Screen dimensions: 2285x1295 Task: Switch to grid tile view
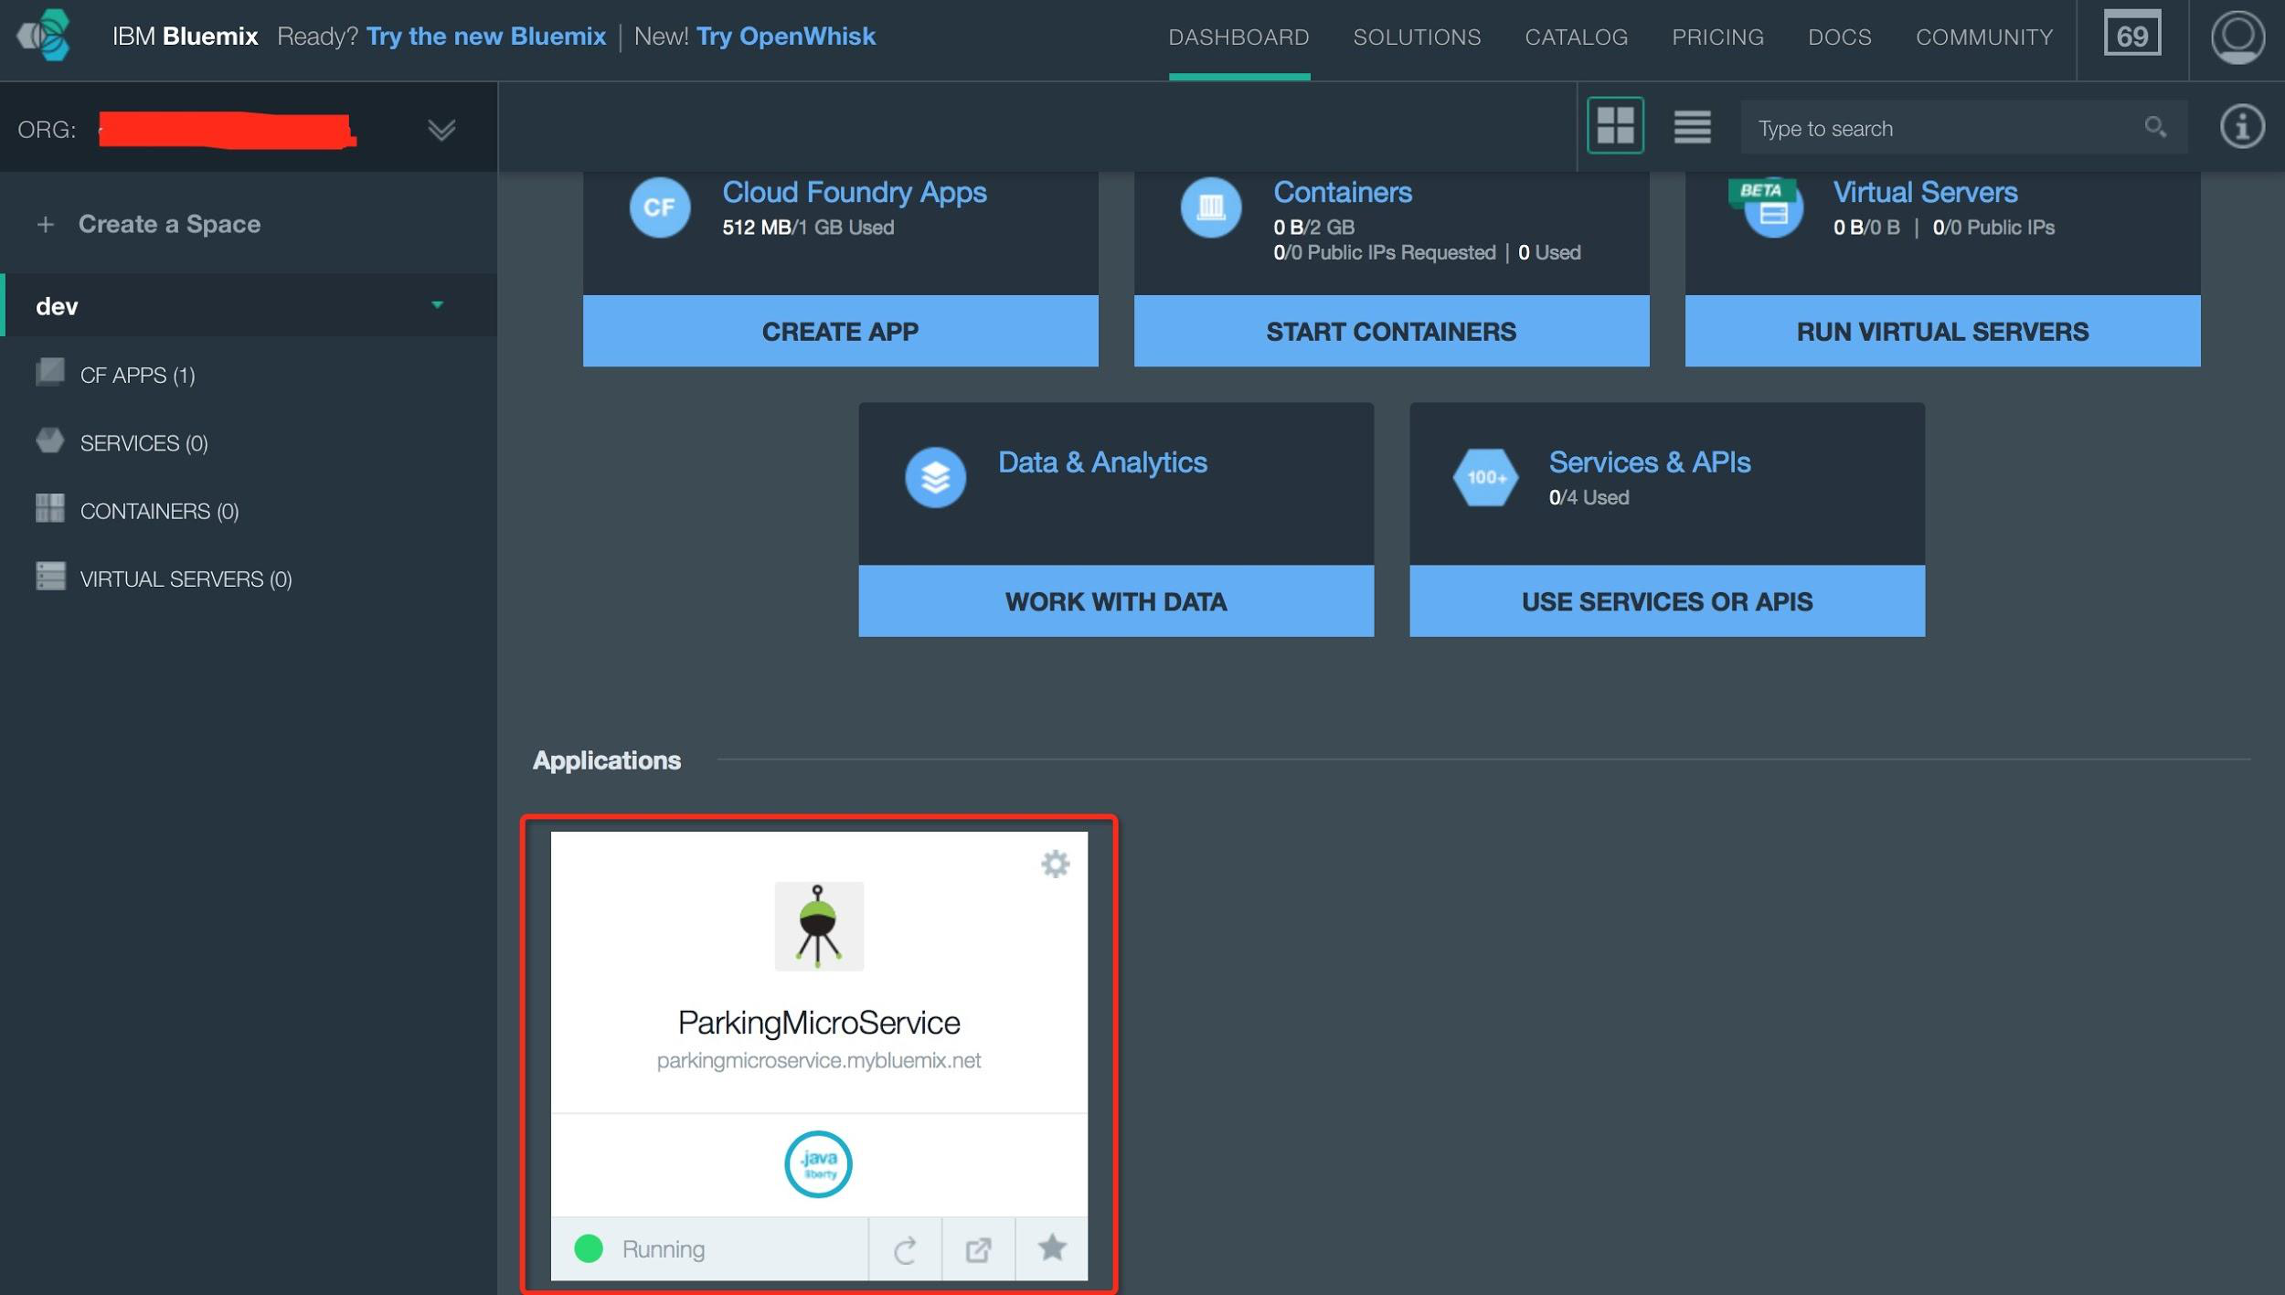(1615, 125)
